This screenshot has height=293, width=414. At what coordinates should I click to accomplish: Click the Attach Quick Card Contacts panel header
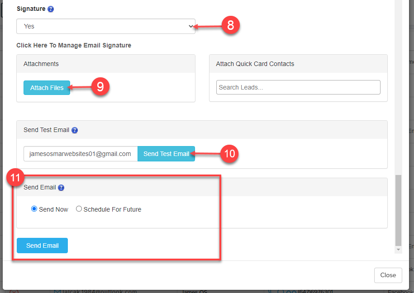click(298, 64)
